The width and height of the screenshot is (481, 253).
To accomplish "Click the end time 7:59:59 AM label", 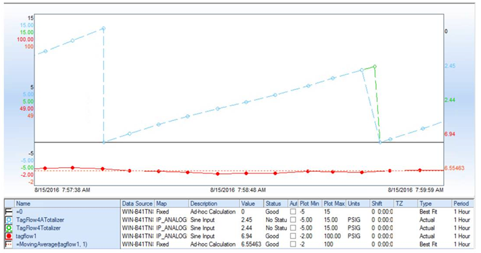I will (x=416, y=190).
